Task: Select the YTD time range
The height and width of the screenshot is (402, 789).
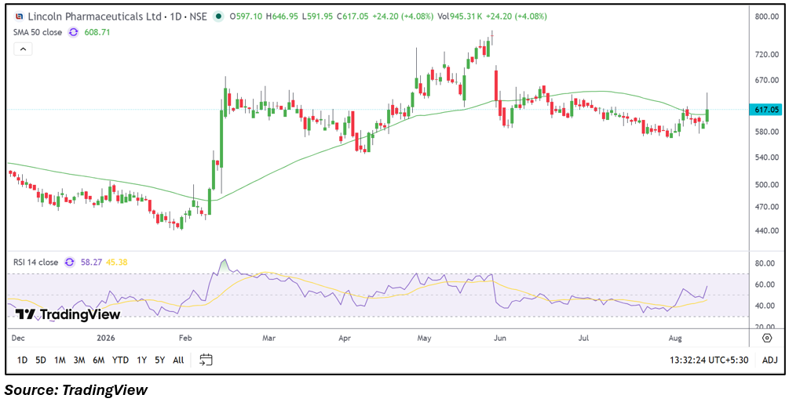Action: tap(120, 360)
